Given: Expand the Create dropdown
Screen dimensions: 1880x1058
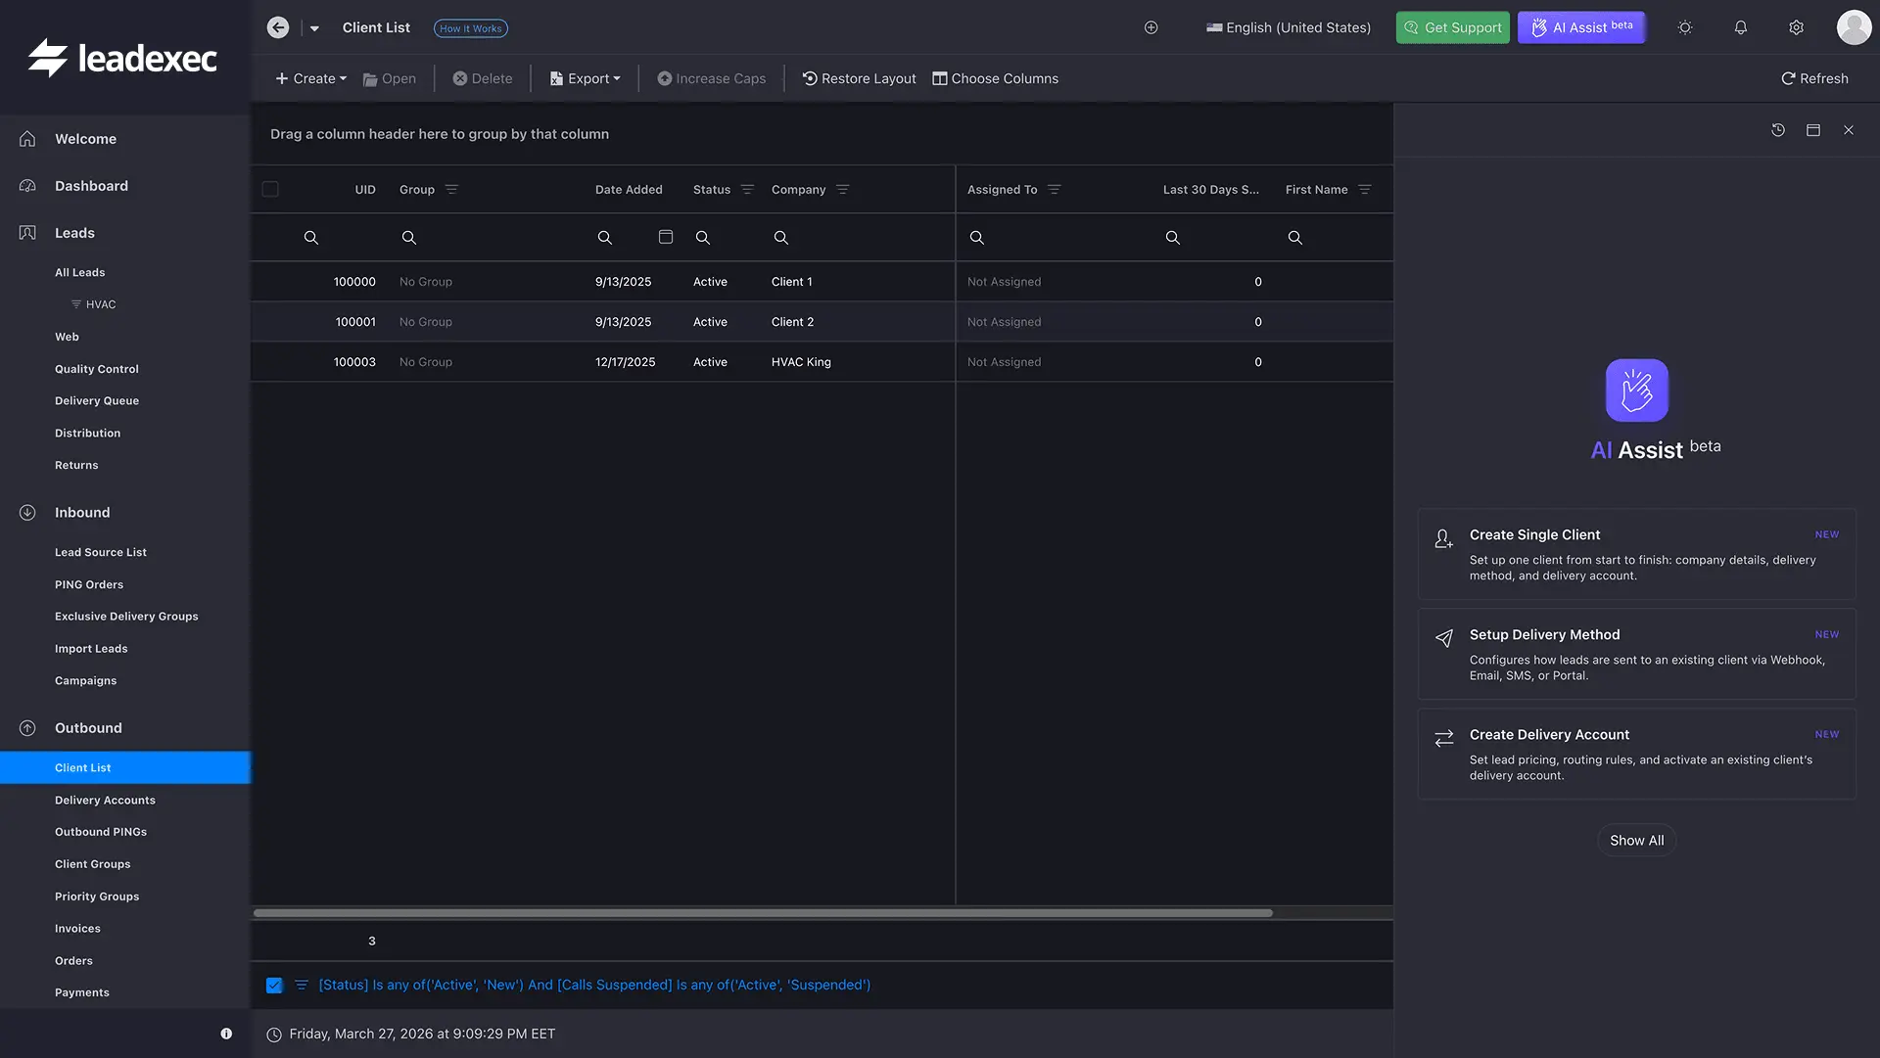Looking at the screenshot, I should pos(310,78).
